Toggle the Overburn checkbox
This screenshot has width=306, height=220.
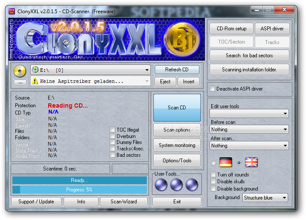point(112,136)
